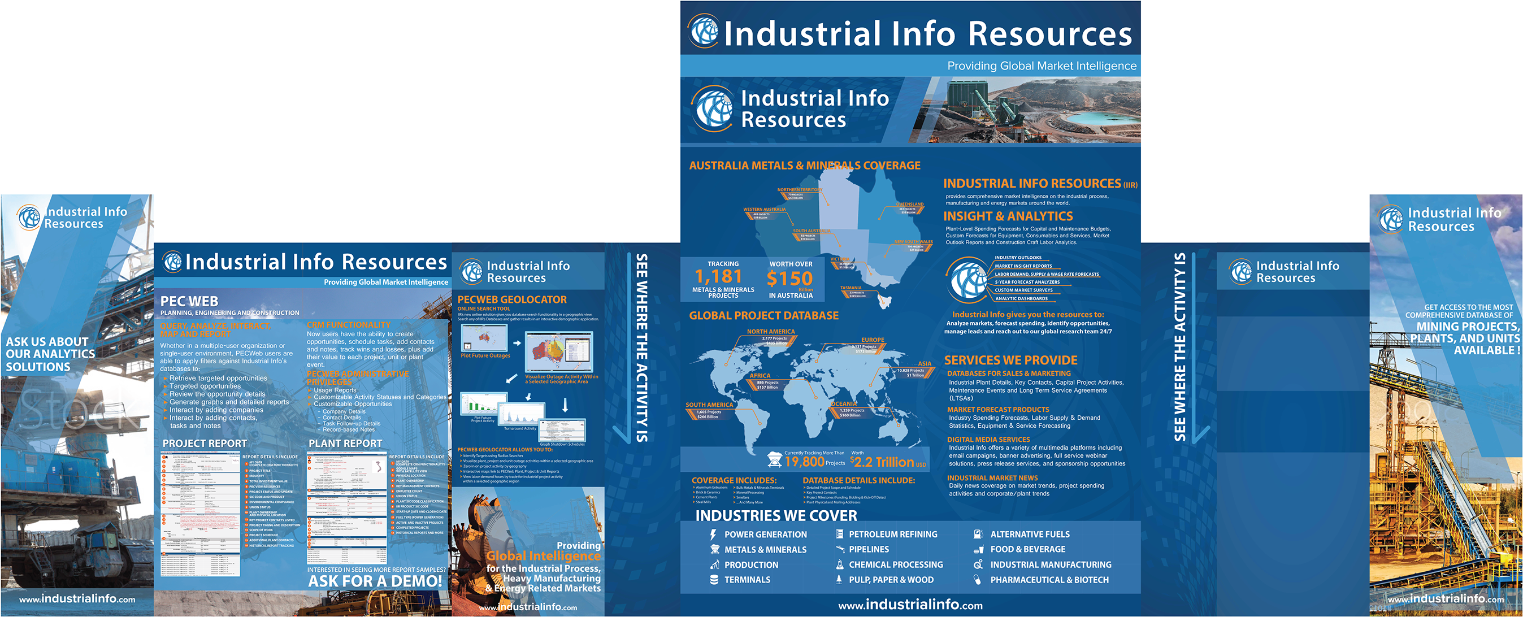
Task: Click 'ASK US ABOUT OUR ANALYTICS SOLUTIONS' text
Action: (50, 354)
